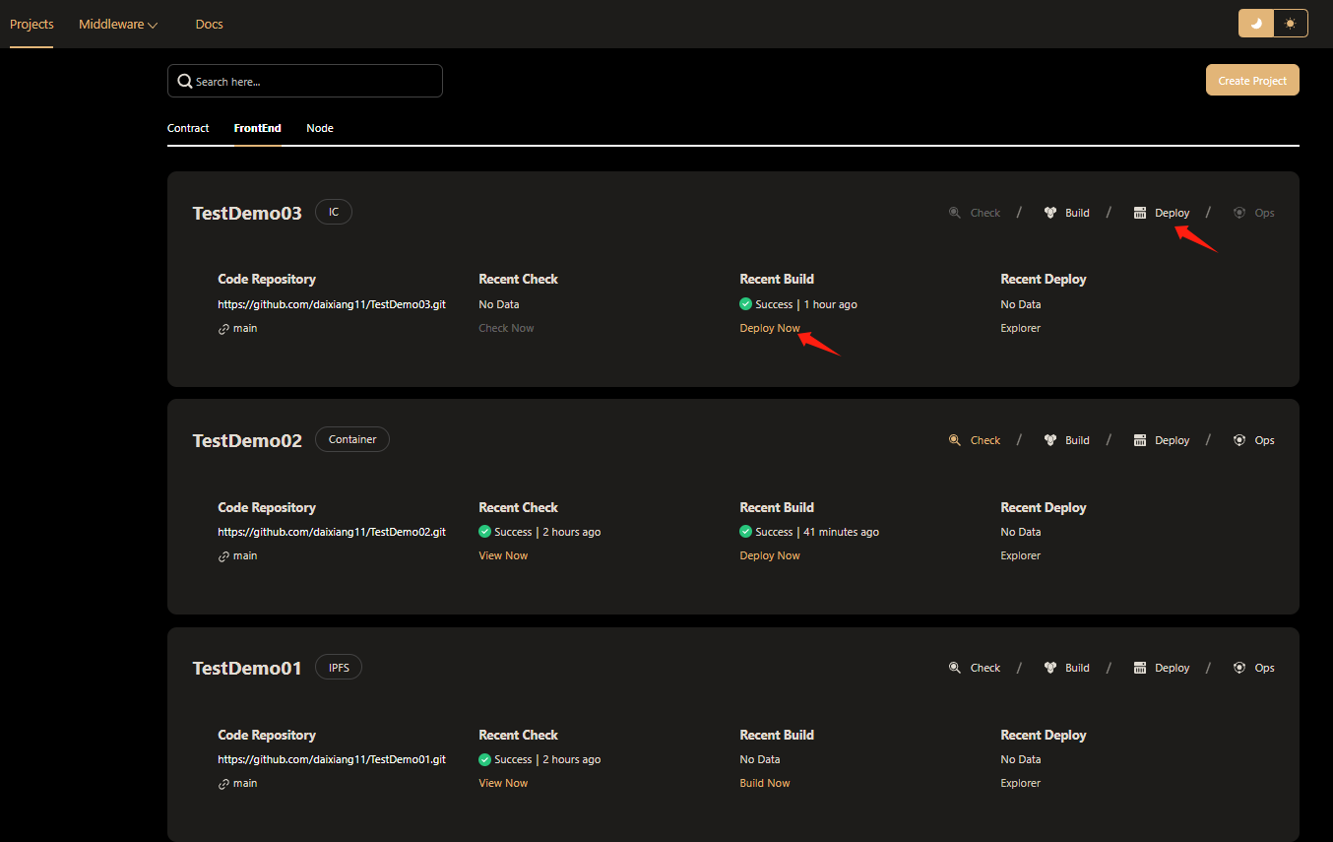Open the TestDemo02.git repository URL
The image size is (1333, 842).
click(x=332, y=532)
